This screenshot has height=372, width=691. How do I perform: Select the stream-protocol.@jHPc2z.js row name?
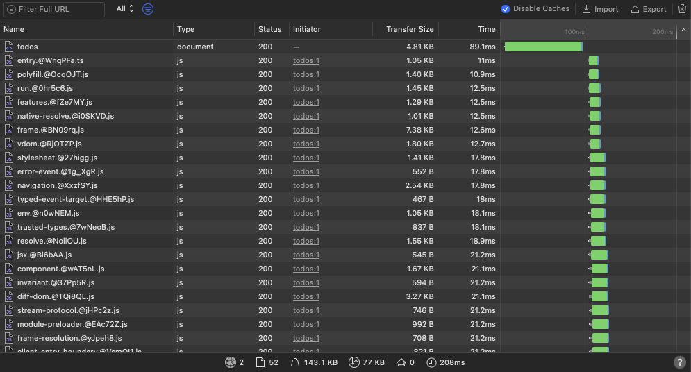pos(68,310)
